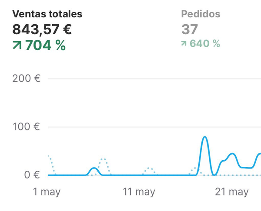Click the small solid-line bump after 1 may
Viewport: 261px width, 211px height.
[94, 168]
